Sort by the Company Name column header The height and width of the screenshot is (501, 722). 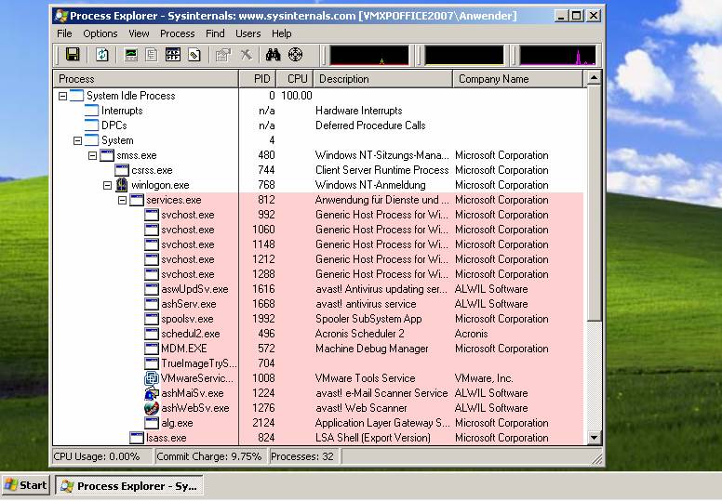pos(518,79)
